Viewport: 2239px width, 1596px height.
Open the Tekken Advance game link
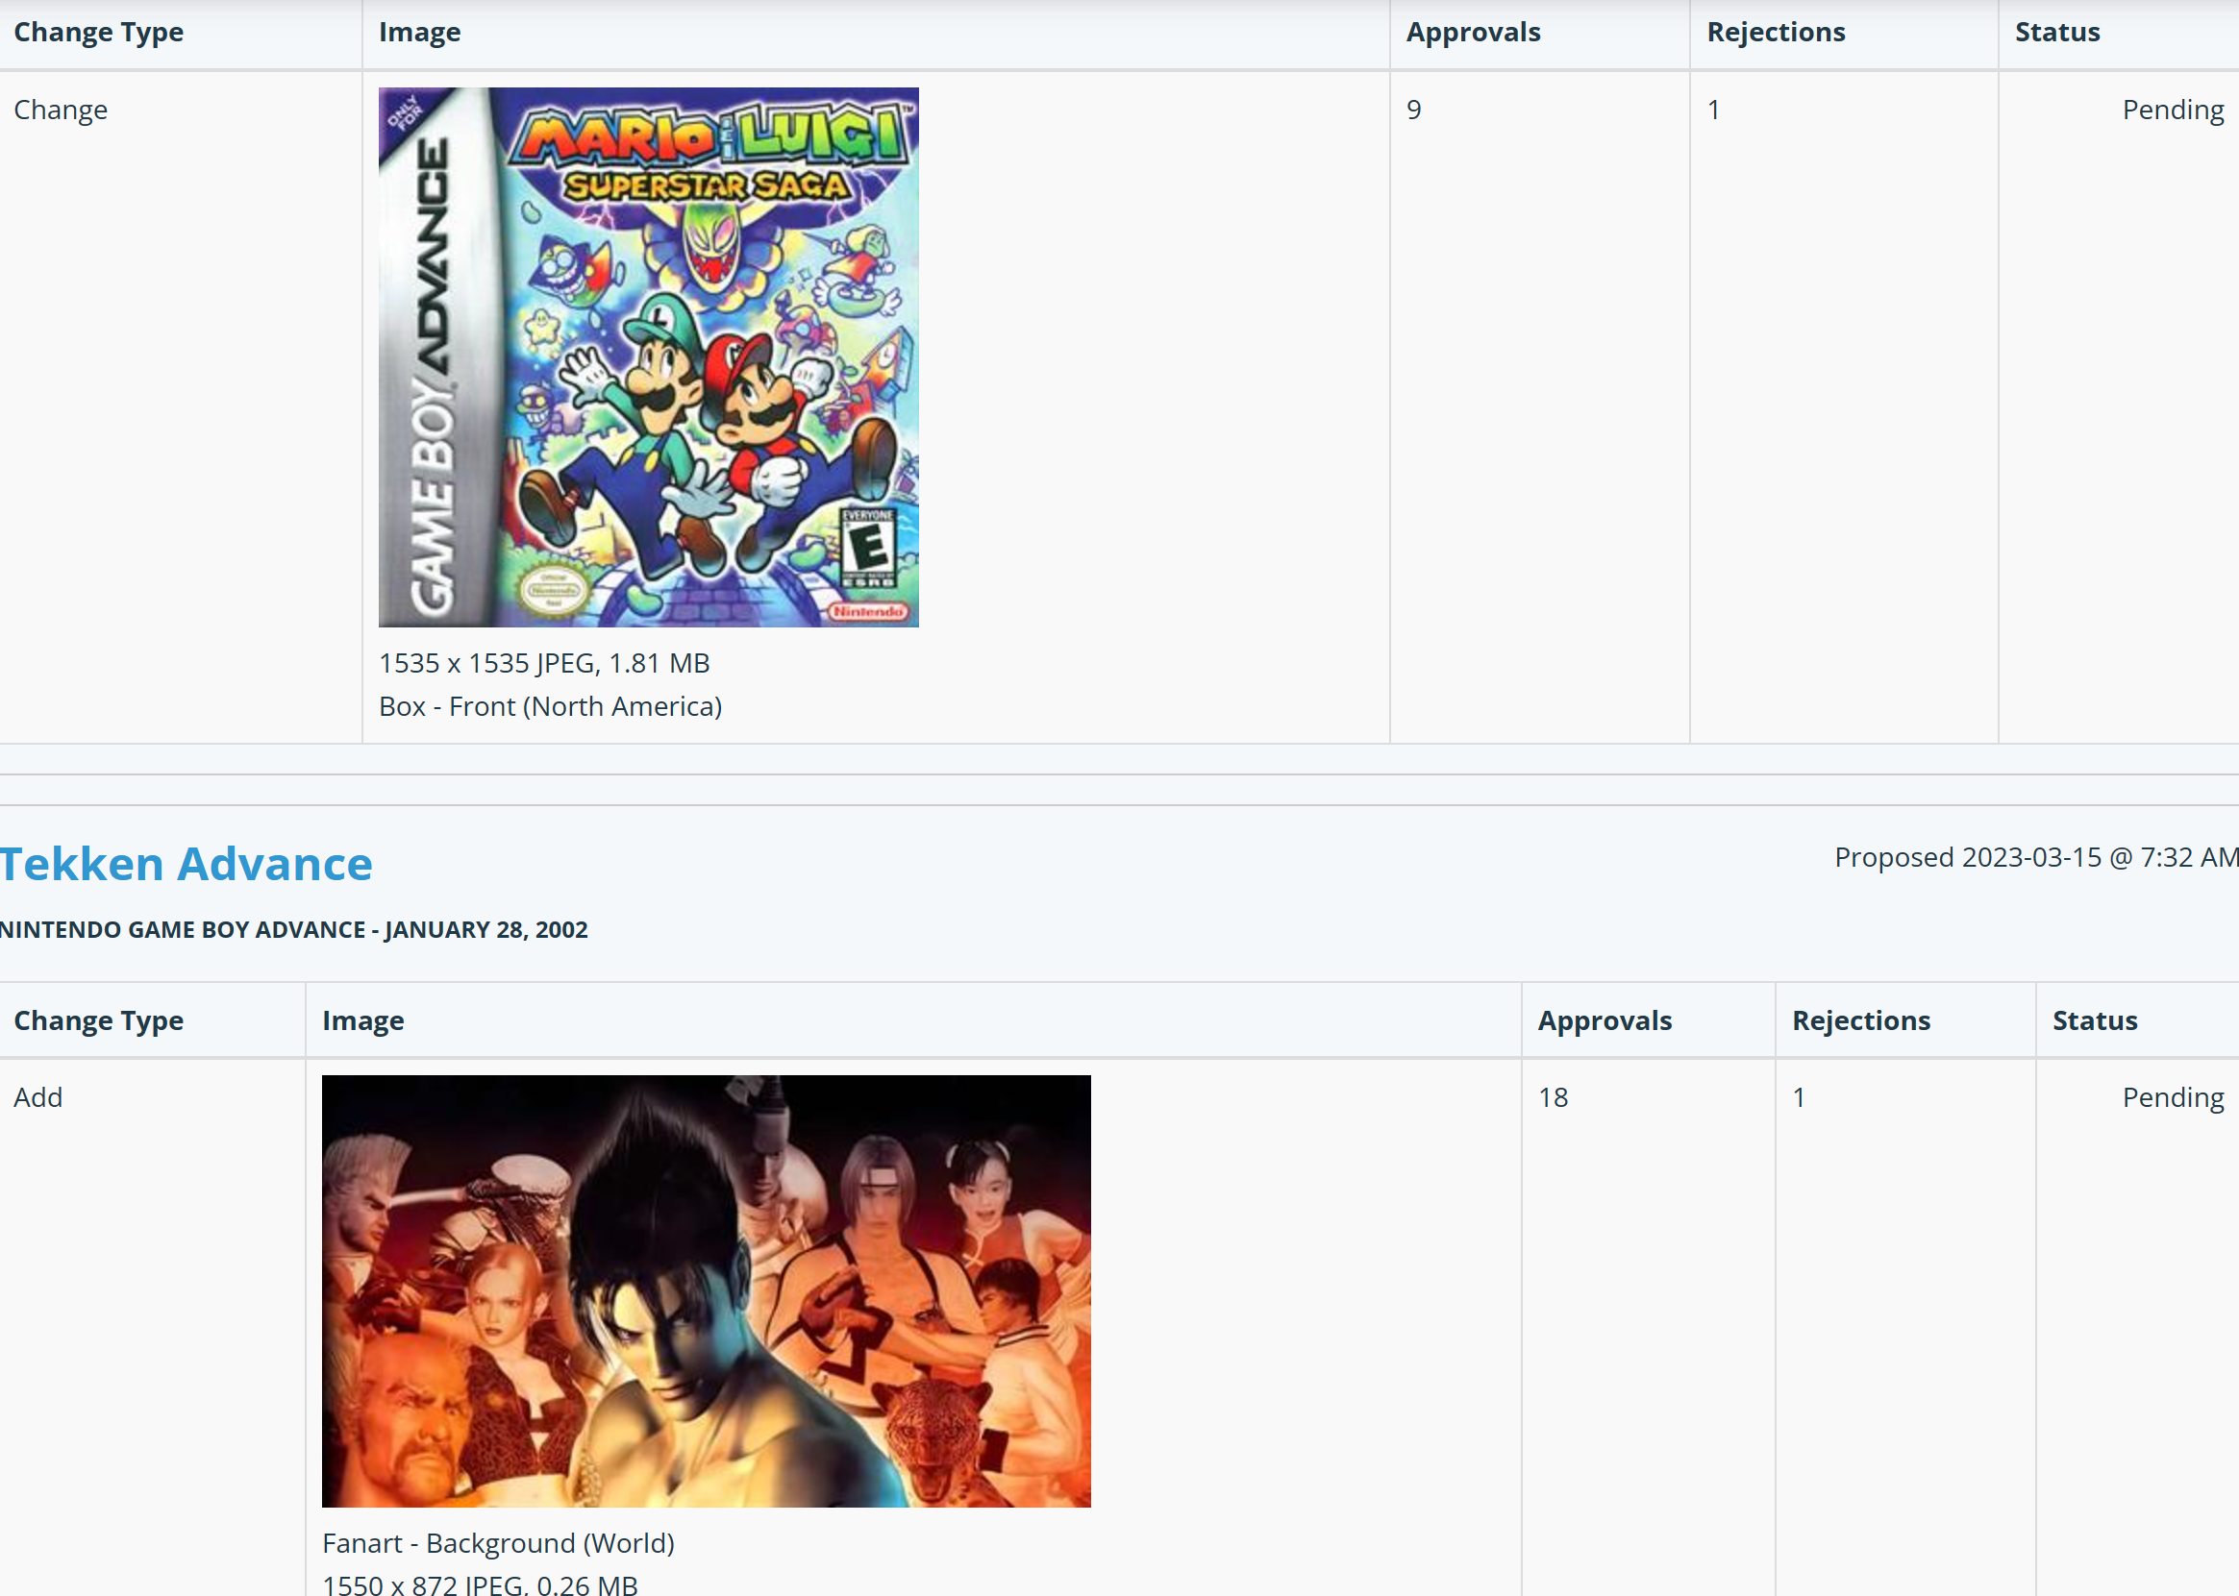(x=186, y=865)
